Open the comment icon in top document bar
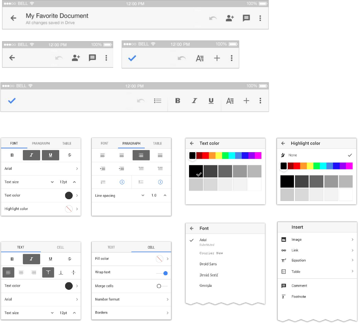This screenshot has height=323, width=358. (246, 18)
